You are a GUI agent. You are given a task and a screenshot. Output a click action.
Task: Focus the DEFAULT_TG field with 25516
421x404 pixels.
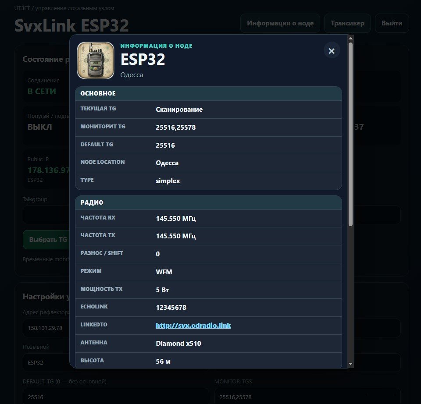(116, 396)
